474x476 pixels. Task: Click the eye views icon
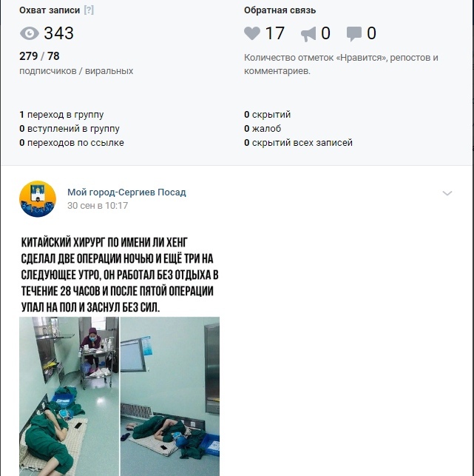coord(30,33)
